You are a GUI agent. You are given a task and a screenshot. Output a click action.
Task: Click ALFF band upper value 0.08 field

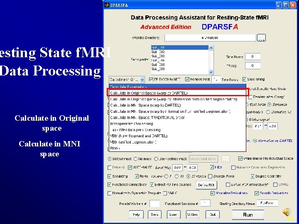coord(192,168)
